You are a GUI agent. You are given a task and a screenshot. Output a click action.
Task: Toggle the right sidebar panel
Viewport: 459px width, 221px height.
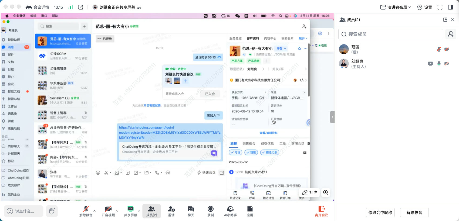click(x=450, y=7)
